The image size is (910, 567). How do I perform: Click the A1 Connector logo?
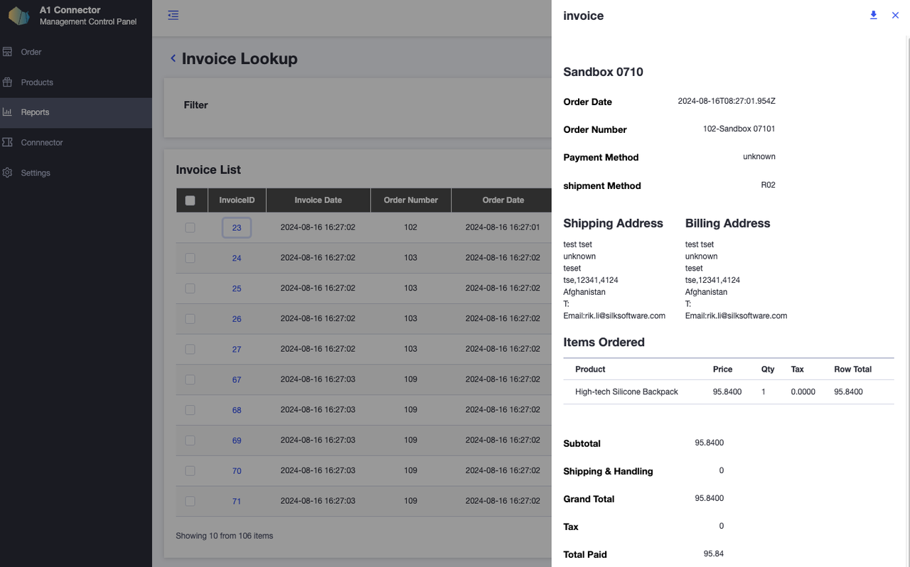click(19, 16)
